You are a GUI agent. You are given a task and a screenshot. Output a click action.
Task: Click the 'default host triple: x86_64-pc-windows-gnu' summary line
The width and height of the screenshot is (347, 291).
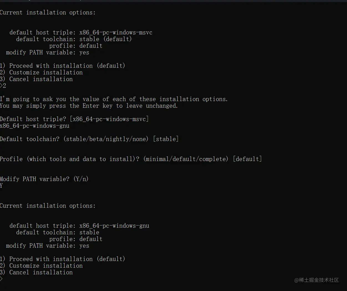(79, 226)
